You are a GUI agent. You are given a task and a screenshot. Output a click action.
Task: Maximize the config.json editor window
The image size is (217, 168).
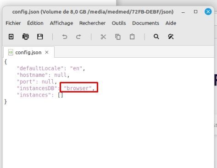(195, 12)
